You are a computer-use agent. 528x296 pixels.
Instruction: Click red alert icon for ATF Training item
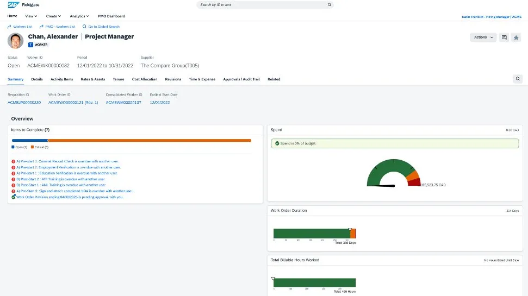pyautogui.click(x=14, y=179)
